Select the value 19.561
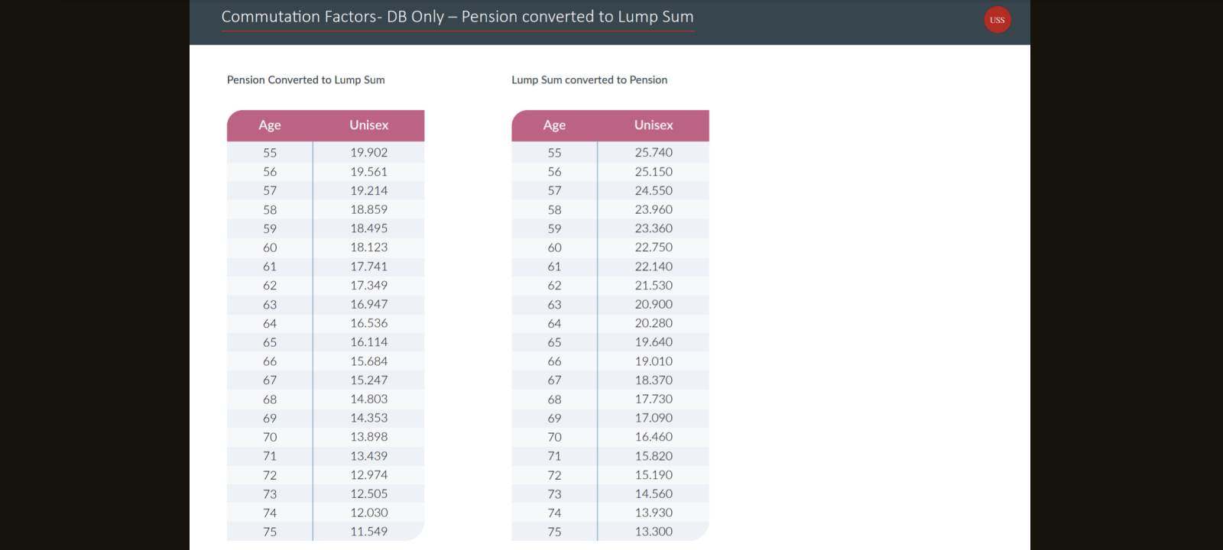Screen dimensions: 1223x550 coord(369,172)
